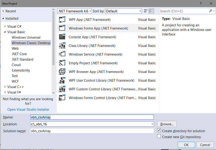Click the Search (Ctrl+E) box

coord(184,11)
